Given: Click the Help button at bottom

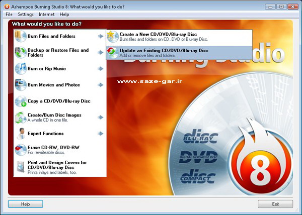Looking at the screenshot, I should pyautogui.click(x=26, y=204).
